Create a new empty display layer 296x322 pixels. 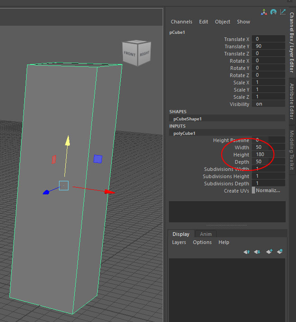click(x=269, y=252)
